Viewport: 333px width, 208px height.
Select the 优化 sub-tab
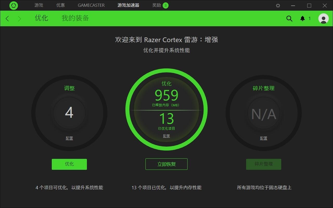point(41,18)
